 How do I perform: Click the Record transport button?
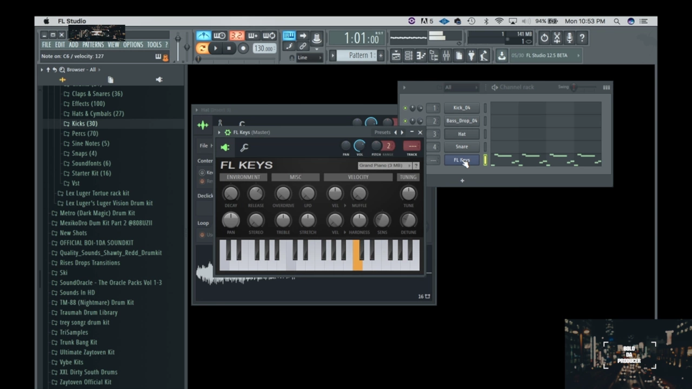[243, 49]
